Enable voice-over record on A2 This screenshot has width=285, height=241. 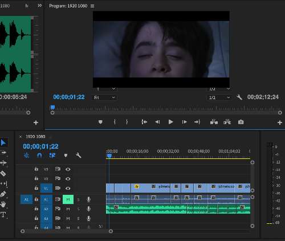click(88, 209)
